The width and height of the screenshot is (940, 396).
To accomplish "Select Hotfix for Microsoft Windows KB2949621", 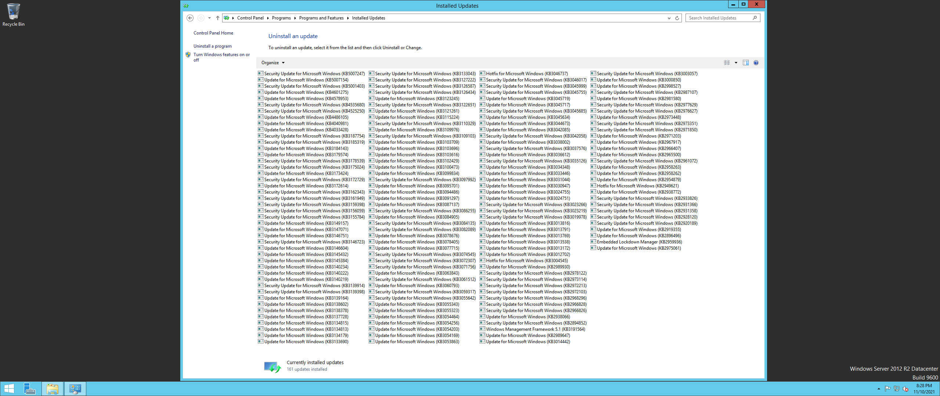I will pos(635,186).
